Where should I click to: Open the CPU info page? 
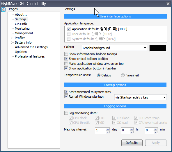pyautogui.click(x=21, y=24)
